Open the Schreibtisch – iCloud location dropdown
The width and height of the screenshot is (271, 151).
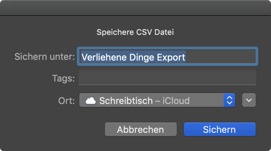[157, 100]
